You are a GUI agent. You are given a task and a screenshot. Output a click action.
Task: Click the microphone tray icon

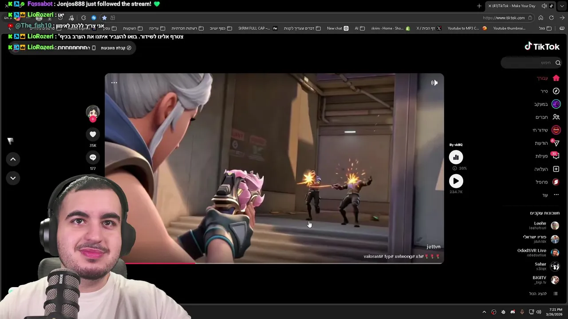(x=522, y=312)
